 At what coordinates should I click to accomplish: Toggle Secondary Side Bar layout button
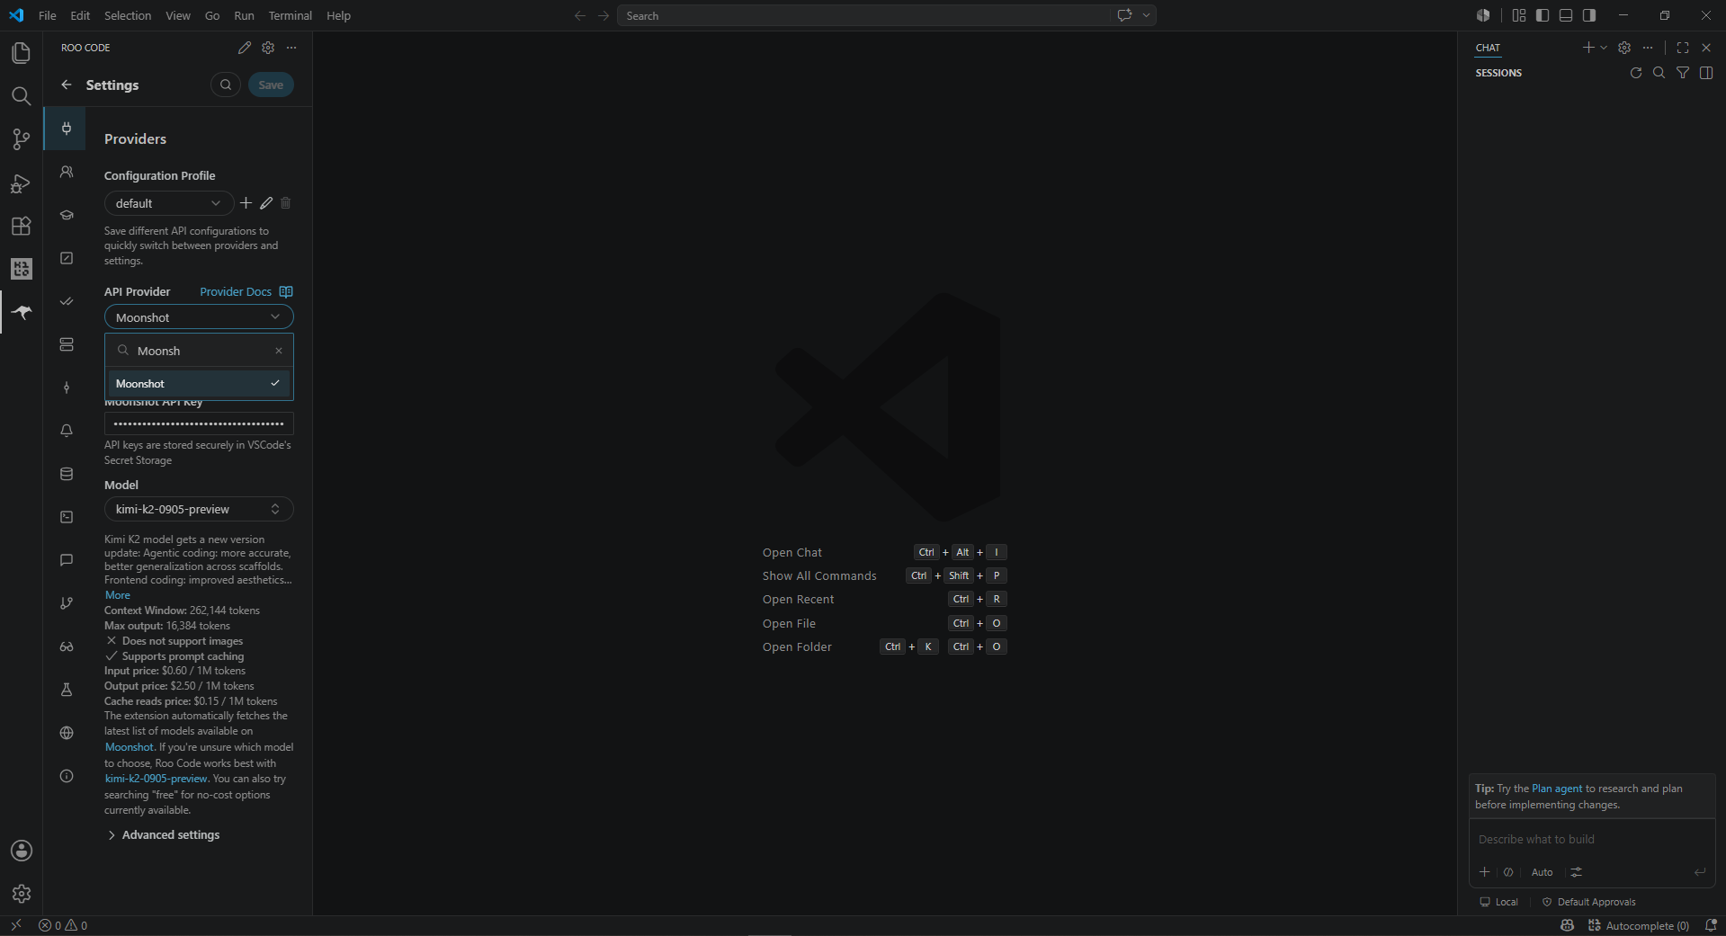(1589, 15)
